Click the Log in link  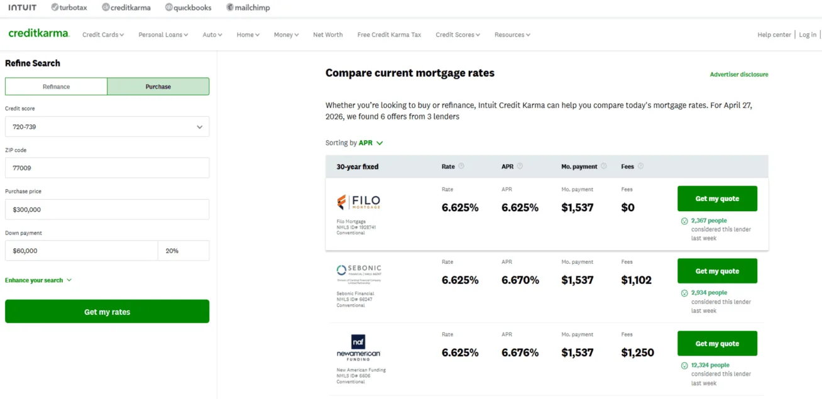pos(808,35)
